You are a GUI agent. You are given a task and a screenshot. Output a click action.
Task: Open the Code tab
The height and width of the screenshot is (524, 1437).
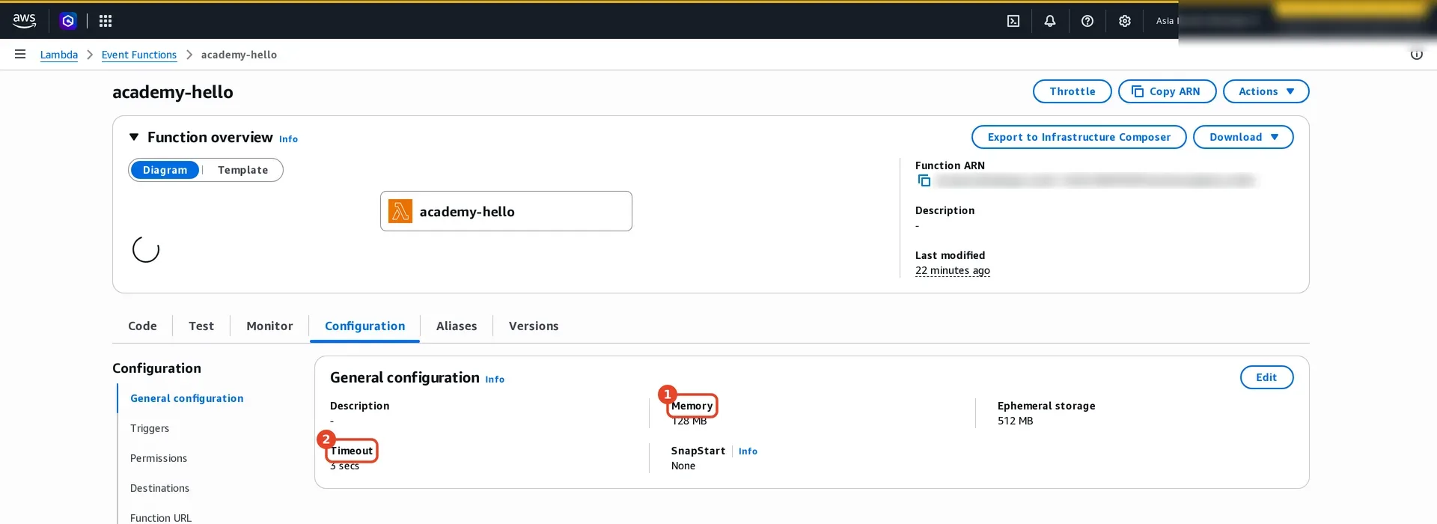(x=142, y=326)
